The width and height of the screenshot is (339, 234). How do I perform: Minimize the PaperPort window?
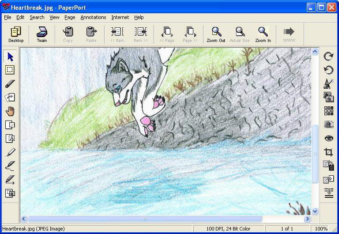(311, 8)
